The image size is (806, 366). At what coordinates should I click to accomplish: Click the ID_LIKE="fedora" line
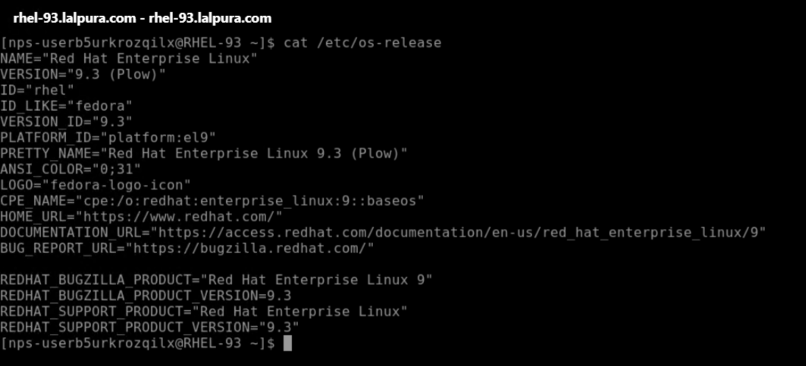[66, 105]
